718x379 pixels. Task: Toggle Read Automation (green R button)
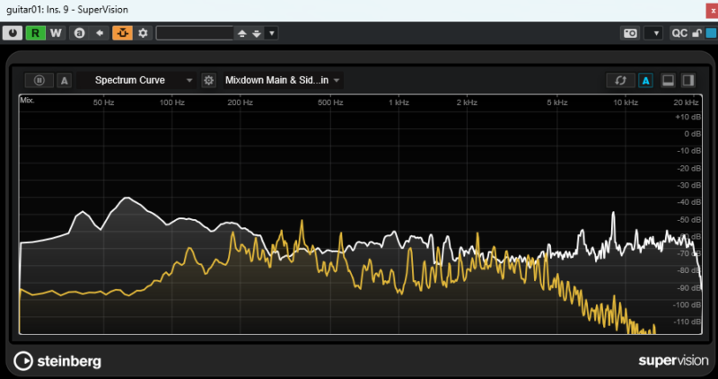tap(35, 33)
